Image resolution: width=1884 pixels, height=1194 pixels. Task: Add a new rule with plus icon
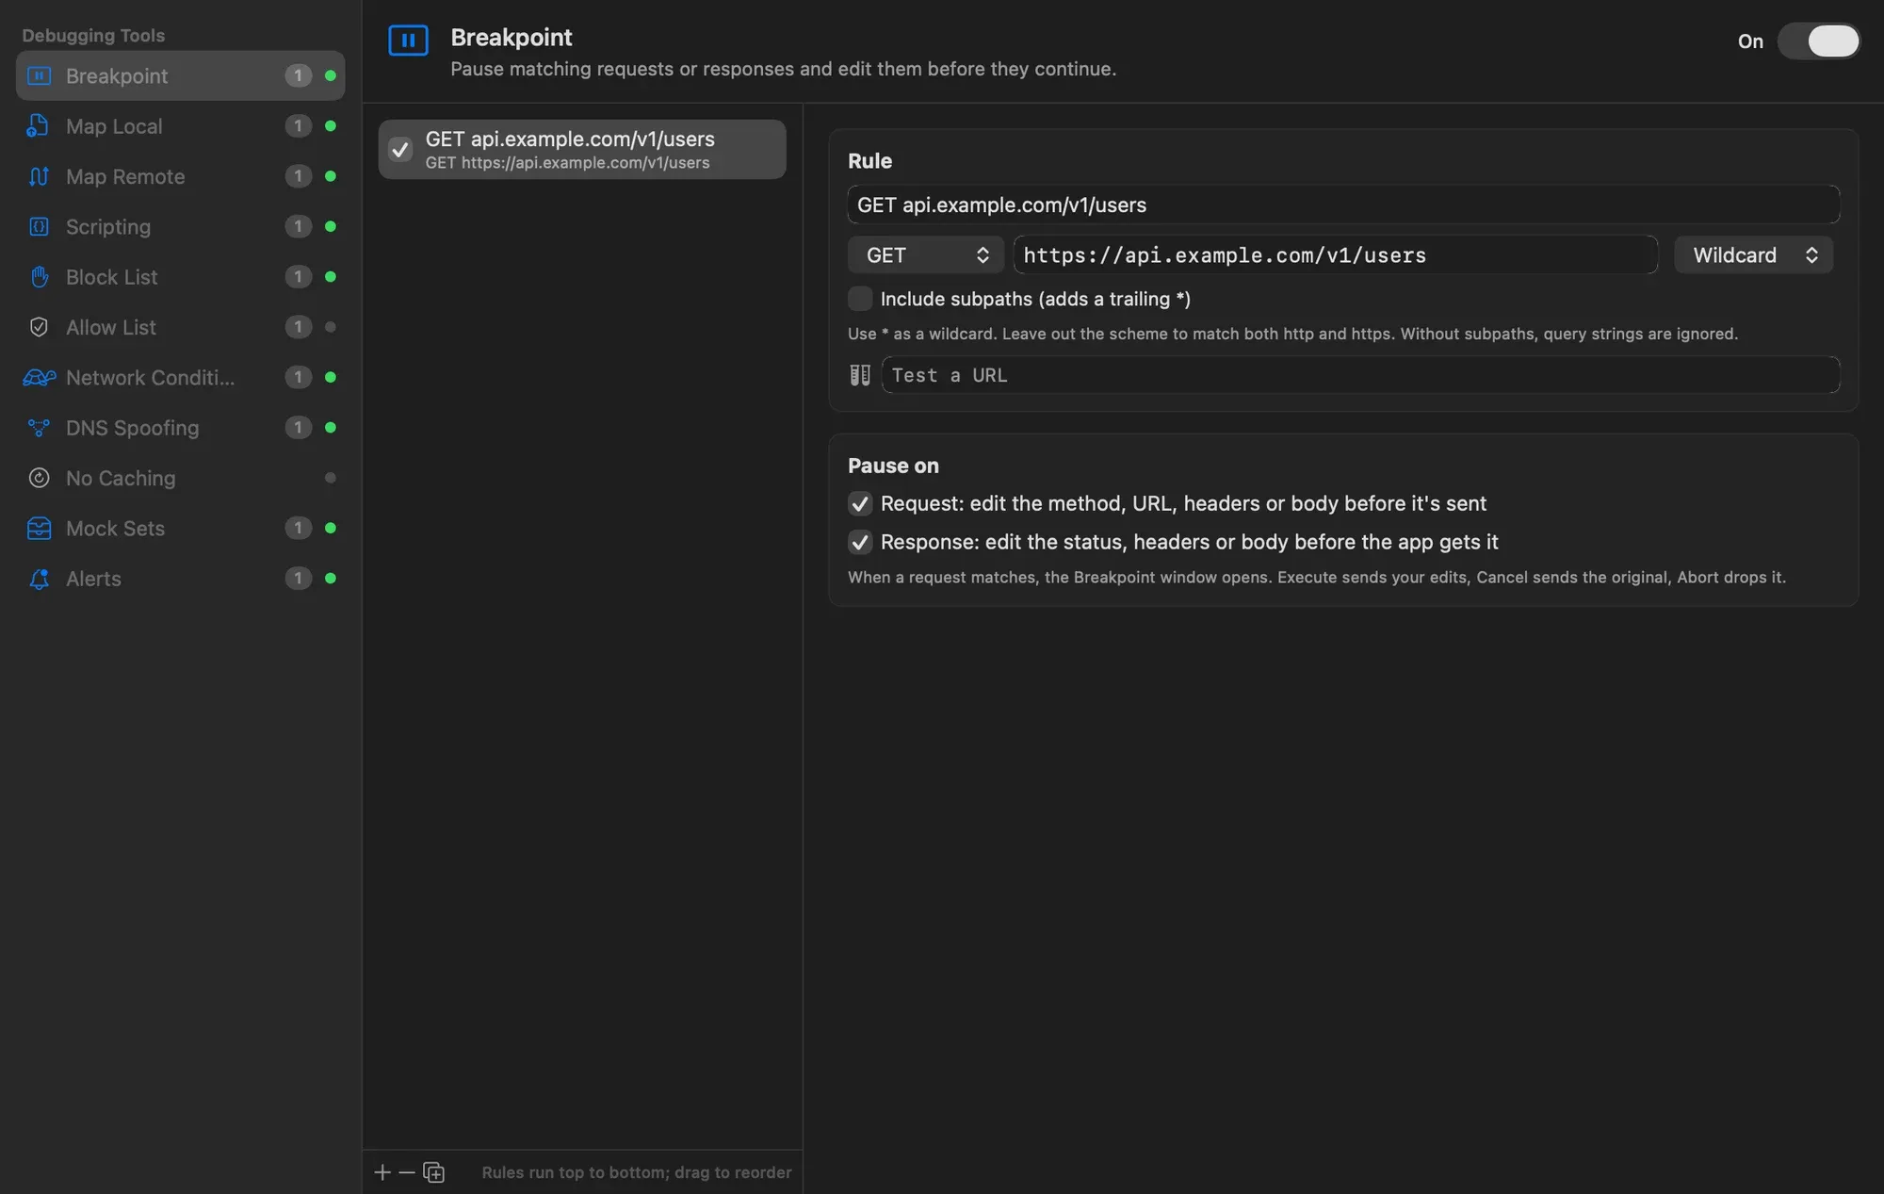pos(382,1172)
